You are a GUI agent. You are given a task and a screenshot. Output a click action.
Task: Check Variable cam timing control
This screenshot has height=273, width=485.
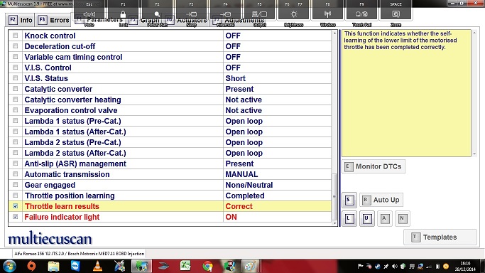(x=15, y=57)
